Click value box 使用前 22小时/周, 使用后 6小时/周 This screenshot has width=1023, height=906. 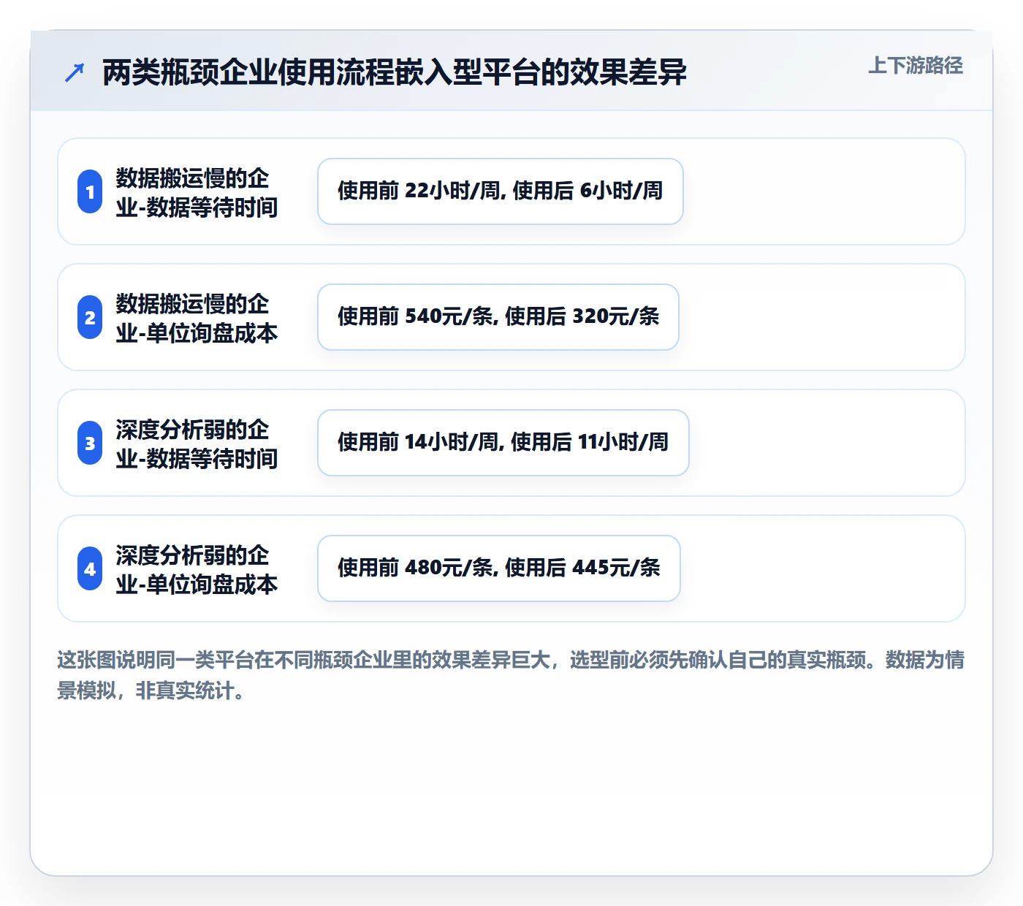pos(501,191)
